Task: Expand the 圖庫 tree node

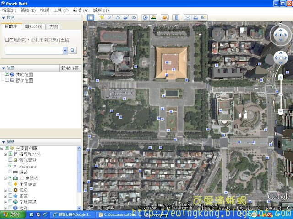Action: pos(5,196)
